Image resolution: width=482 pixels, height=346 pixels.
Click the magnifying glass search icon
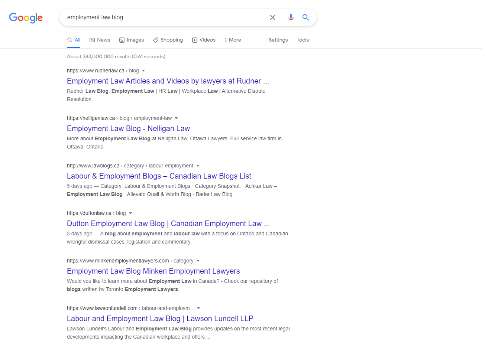coord(305,17)
